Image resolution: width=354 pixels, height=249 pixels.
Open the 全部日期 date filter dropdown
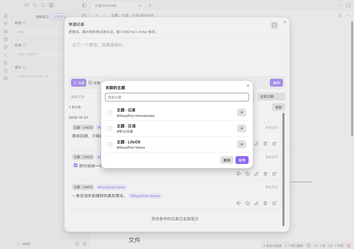[x=271, y=97]
